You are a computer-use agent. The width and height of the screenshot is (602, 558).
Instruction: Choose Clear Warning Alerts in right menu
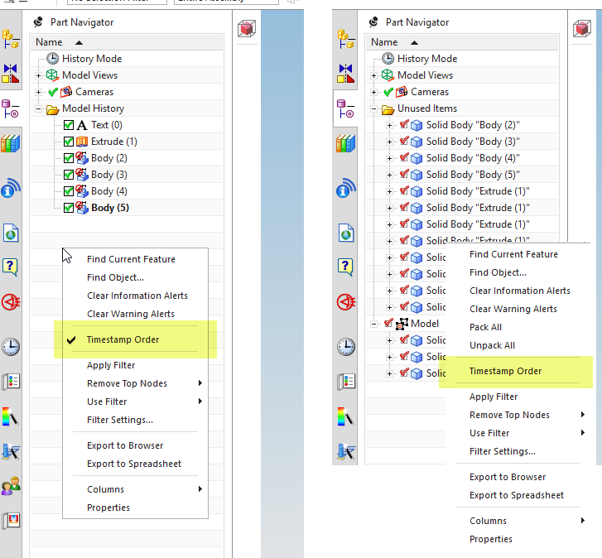(x=518, y=309)
